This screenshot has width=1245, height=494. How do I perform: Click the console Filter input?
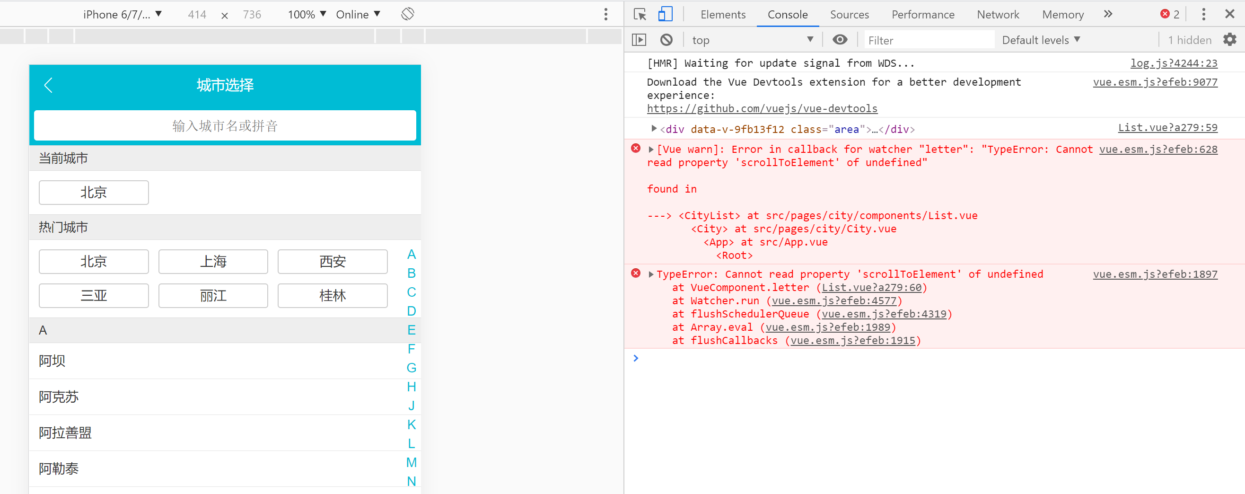tap(929, 40)
